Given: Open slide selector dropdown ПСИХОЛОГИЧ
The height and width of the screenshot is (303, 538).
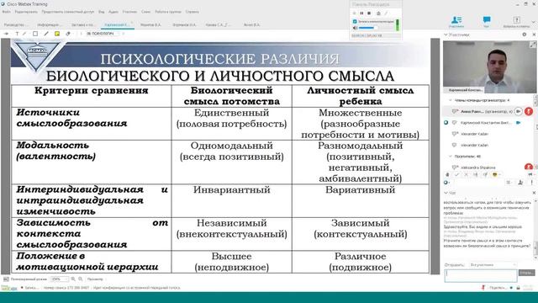Looking at the screenshot, I should pyautogui.click(x=103, y=34).
